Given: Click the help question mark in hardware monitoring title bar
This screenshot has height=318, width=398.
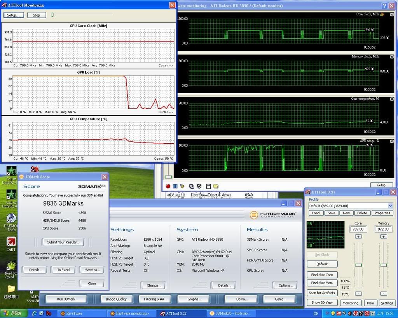Looking at the screenshot, I should coord(384,5).
